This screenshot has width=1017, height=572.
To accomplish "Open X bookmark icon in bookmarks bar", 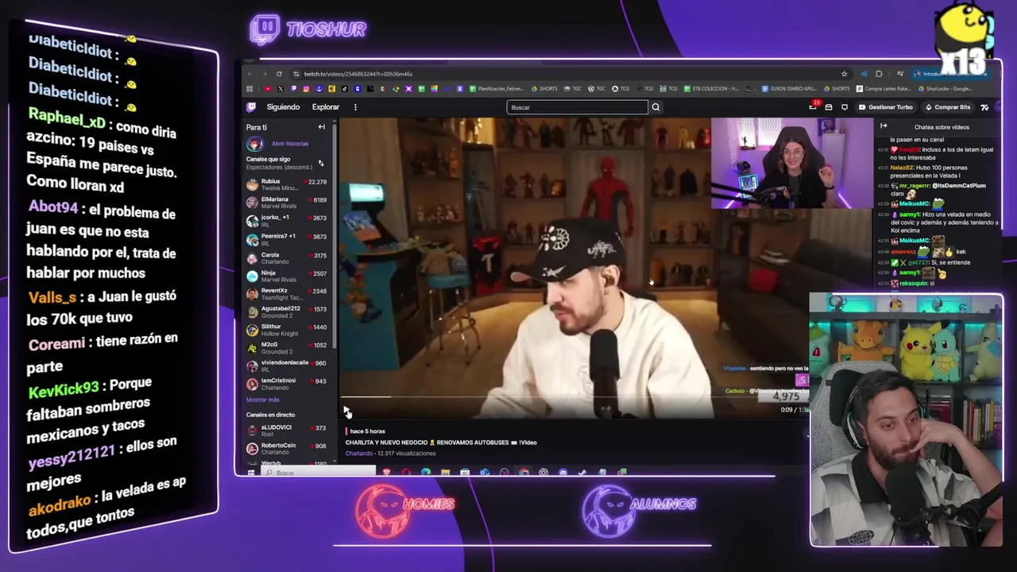I will (x=280, y=89).
